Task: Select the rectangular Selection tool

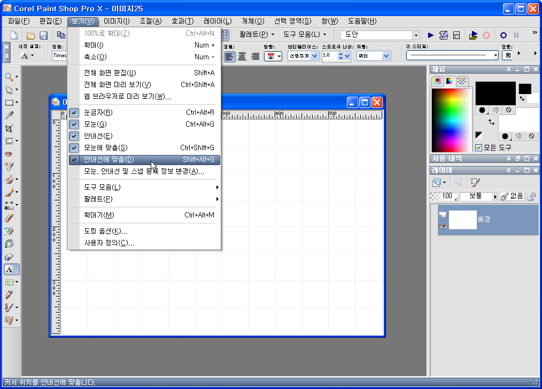Action: (9, 103)
